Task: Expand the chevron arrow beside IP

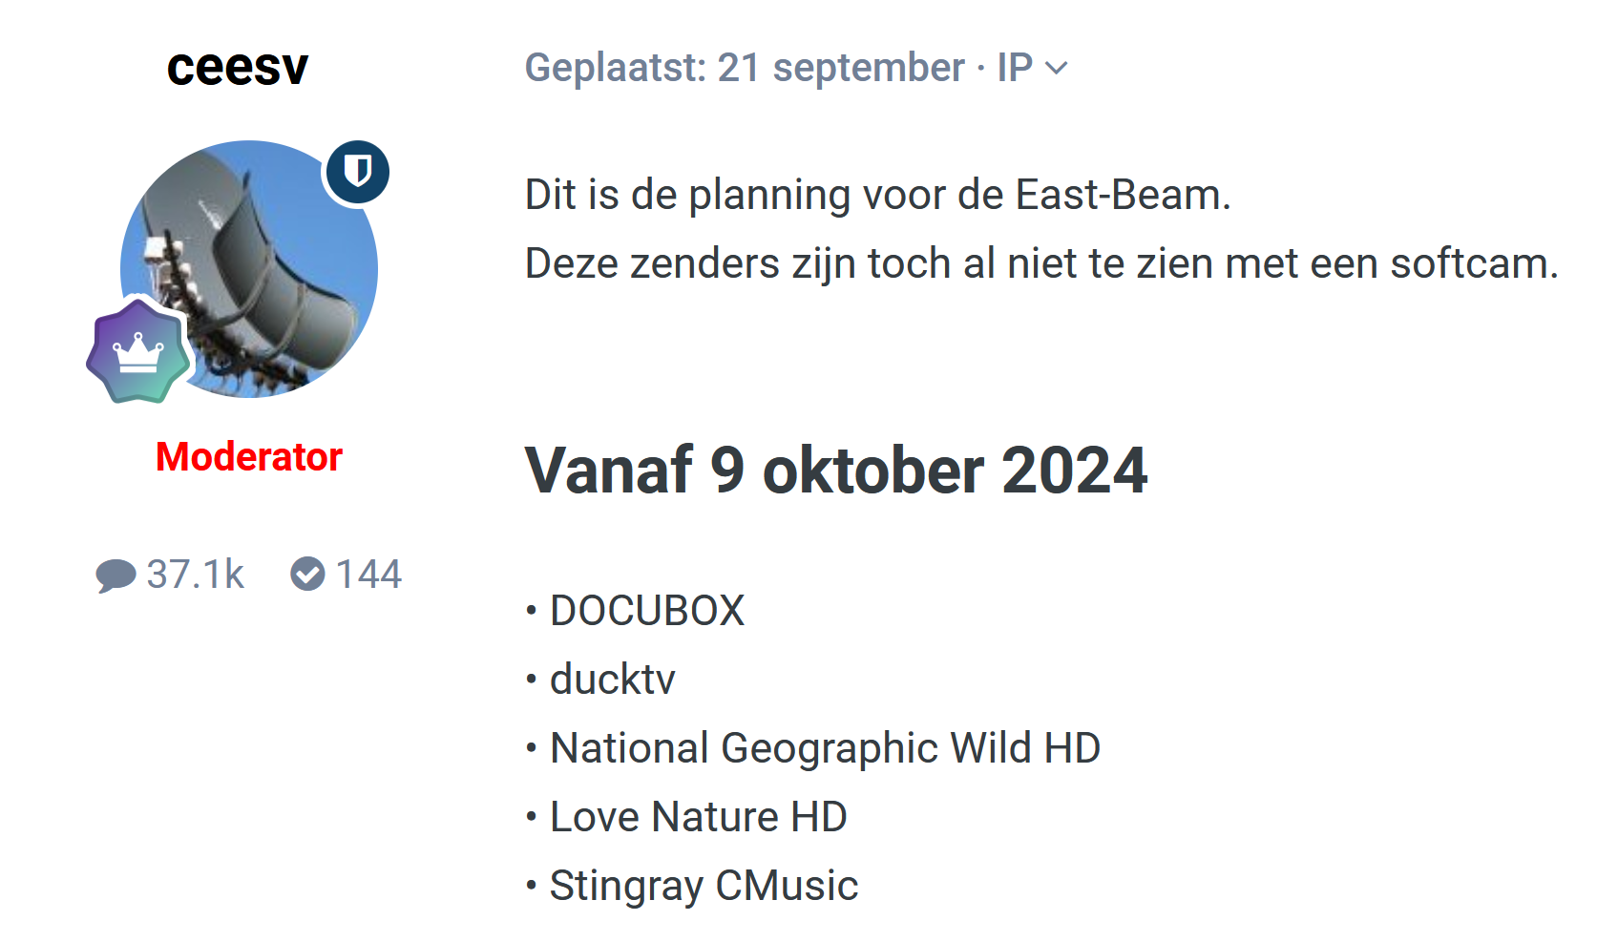Action: pos(1057,68)
